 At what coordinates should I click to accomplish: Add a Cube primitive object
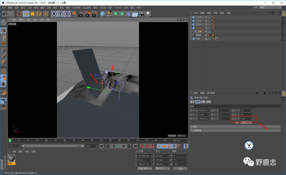coord(103,14)
